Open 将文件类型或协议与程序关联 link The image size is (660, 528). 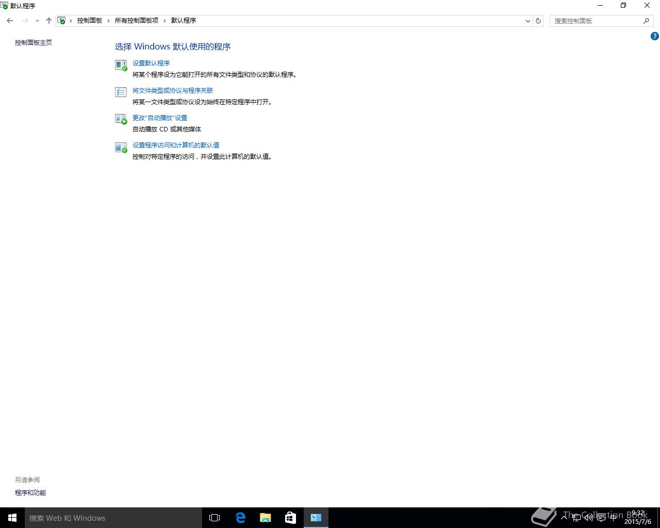(x=173, y=90)
